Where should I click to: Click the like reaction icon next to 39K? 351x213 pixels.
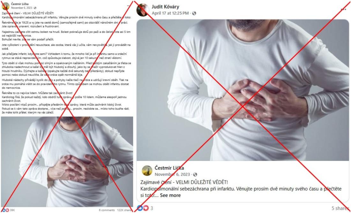pyautogui.click(x=4, y=210)
